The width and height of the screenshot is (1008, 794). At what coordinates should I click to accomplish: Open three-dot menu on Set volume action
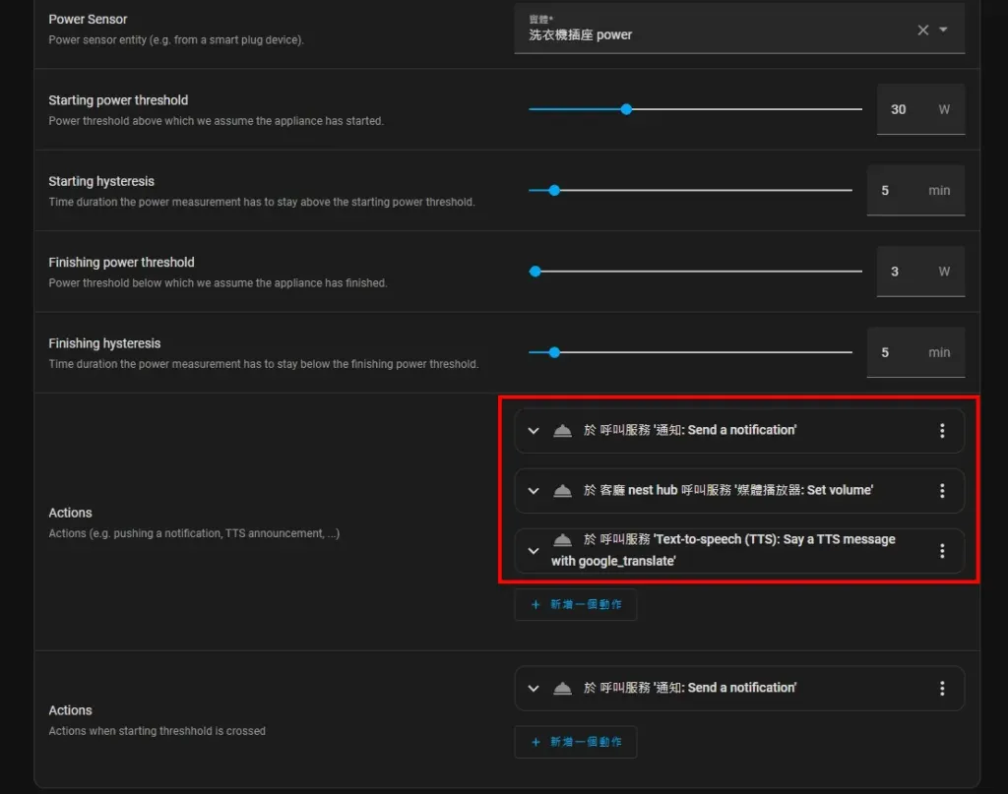(x=942, y=491)
